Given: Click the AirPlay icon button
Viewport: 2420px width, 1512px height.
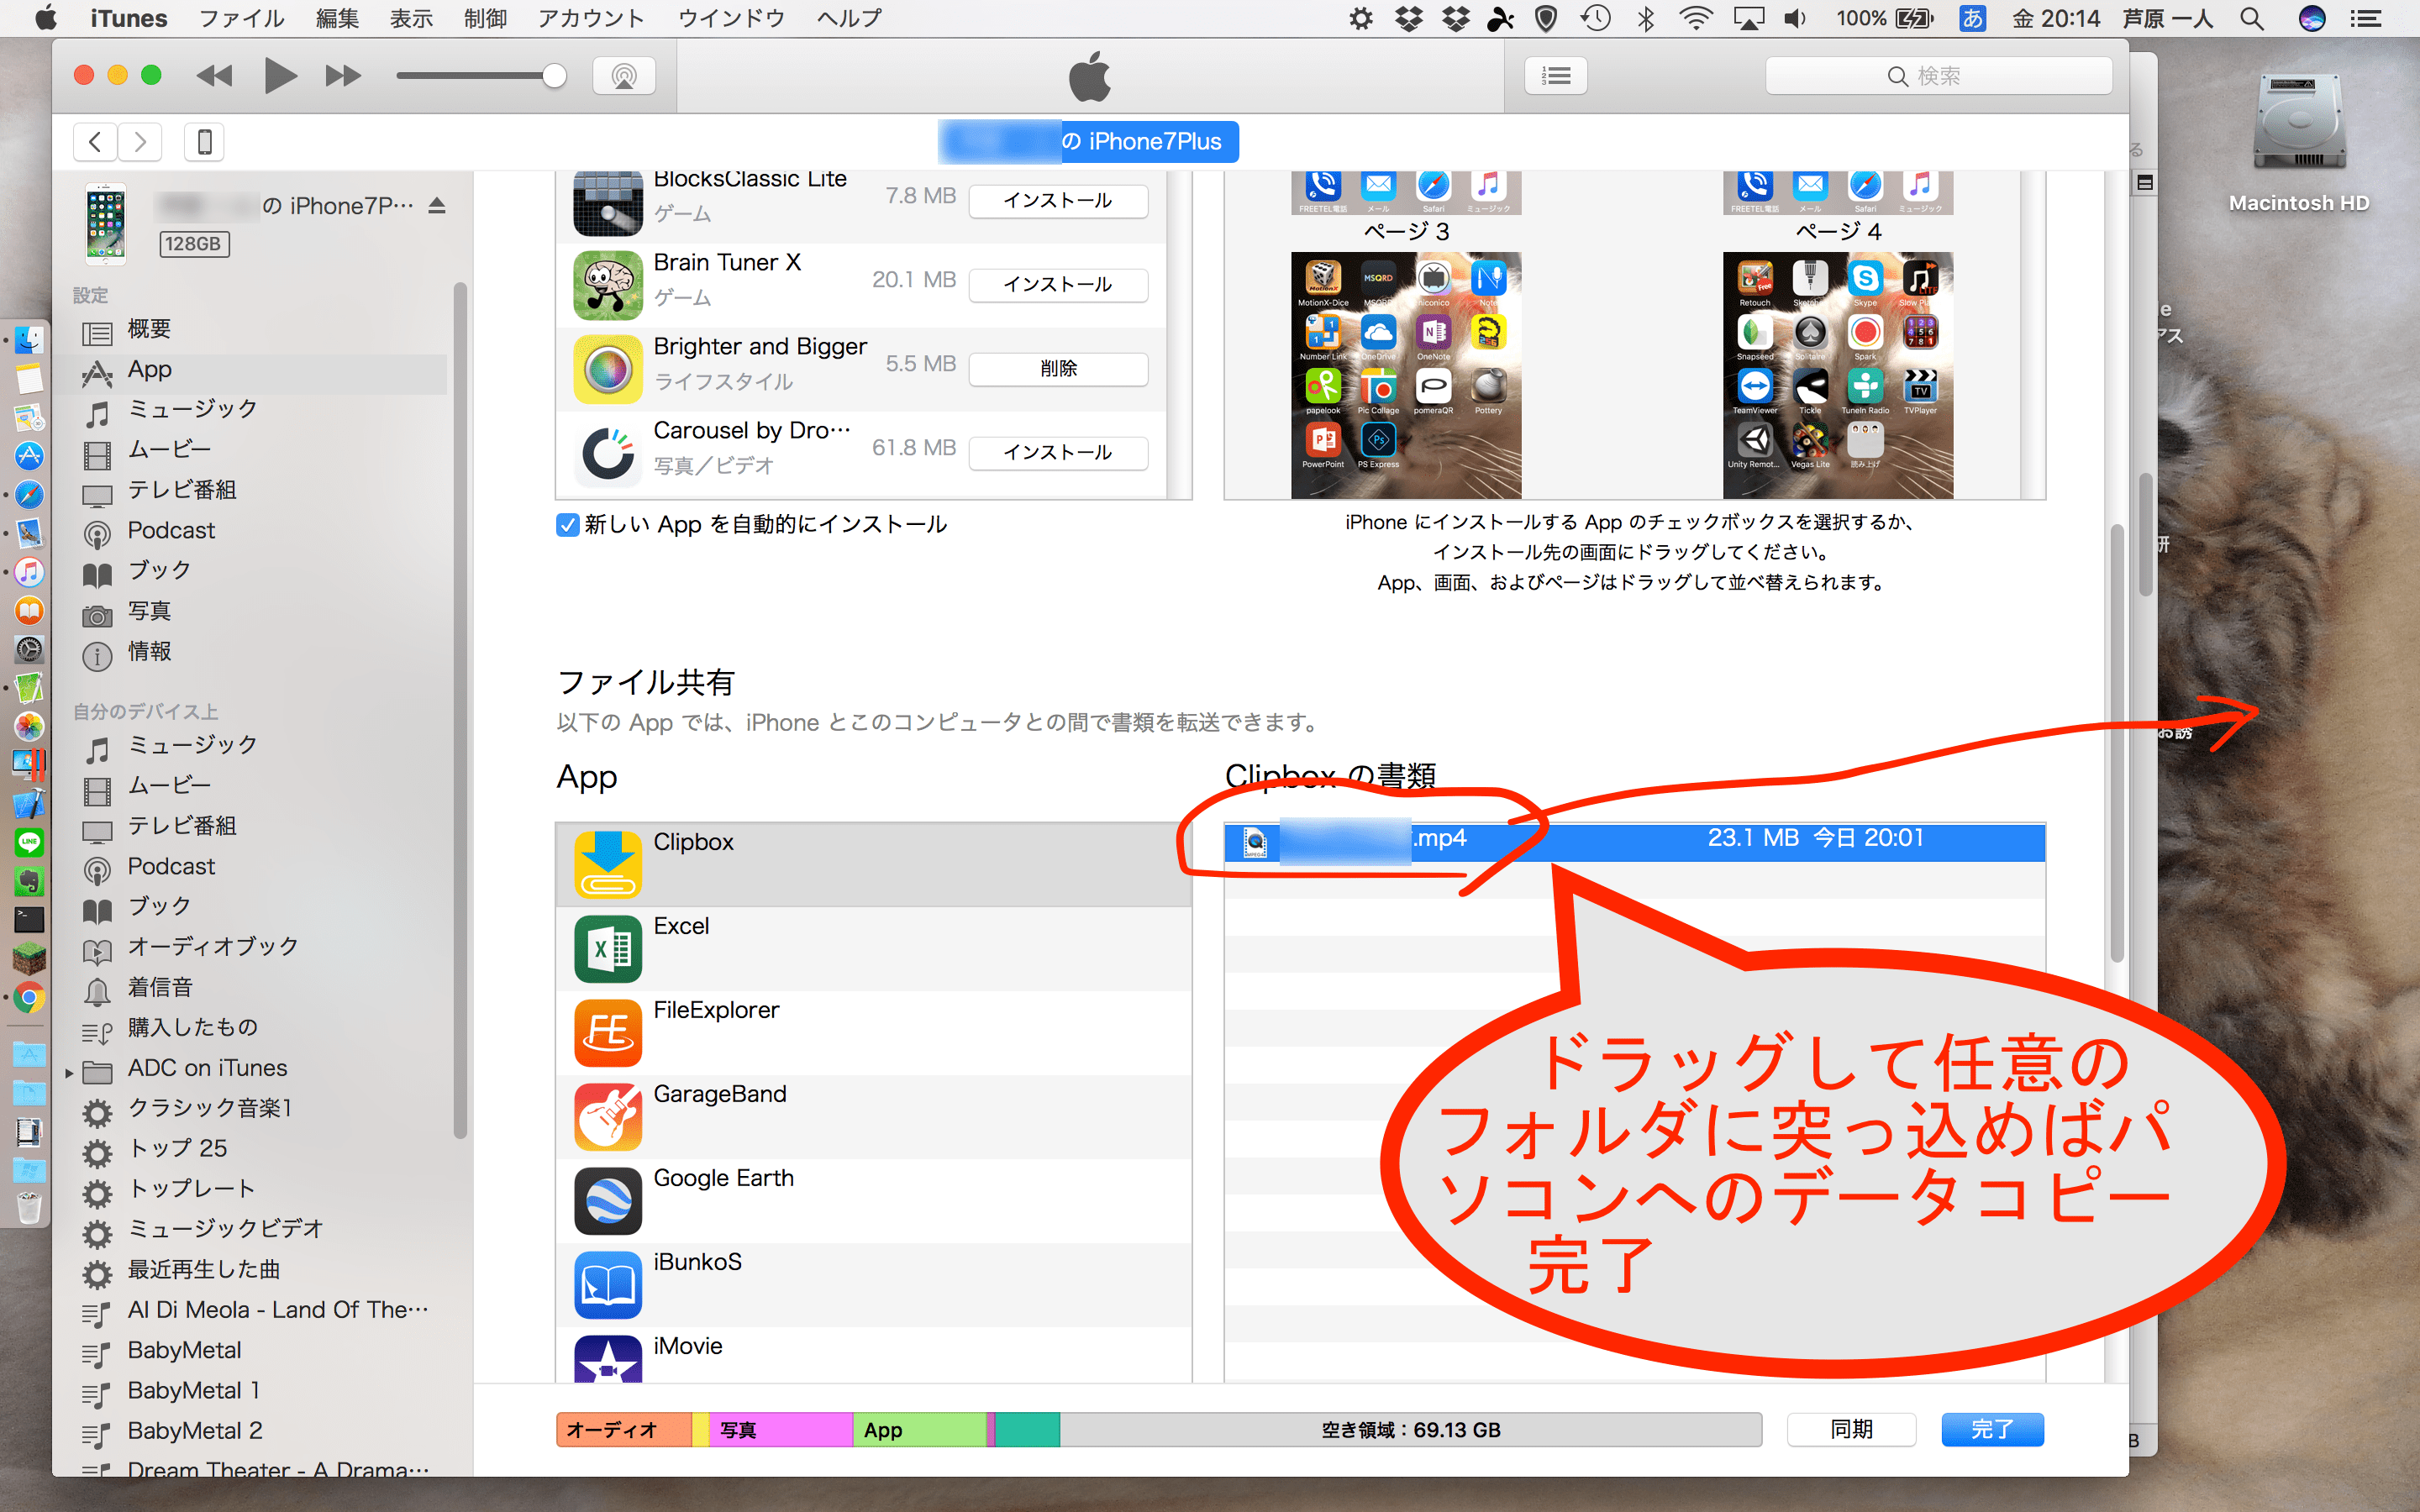Looking at the screenshot, I should click(624, 76).
